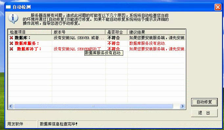
Task: Click the red X icon beside 数据库服务
Action: 11,43
